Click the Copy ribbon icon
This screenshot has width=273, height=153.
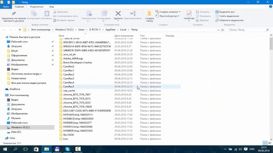(x=34, y=14)
